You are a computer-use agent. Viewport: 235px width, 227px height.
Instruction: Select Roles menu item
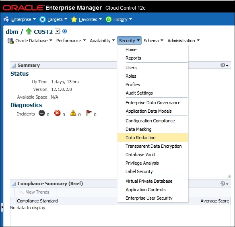pyautogui.click(x=153, y=76)
